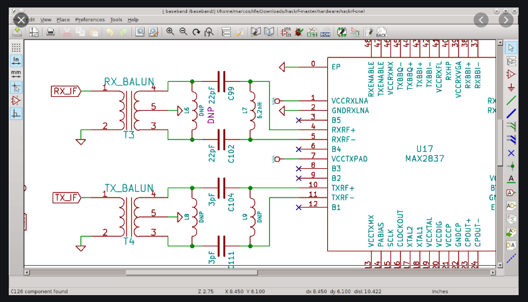Screen dimensions: 528x302
Task: Annotate schematic components
Action: click(285, 32)
